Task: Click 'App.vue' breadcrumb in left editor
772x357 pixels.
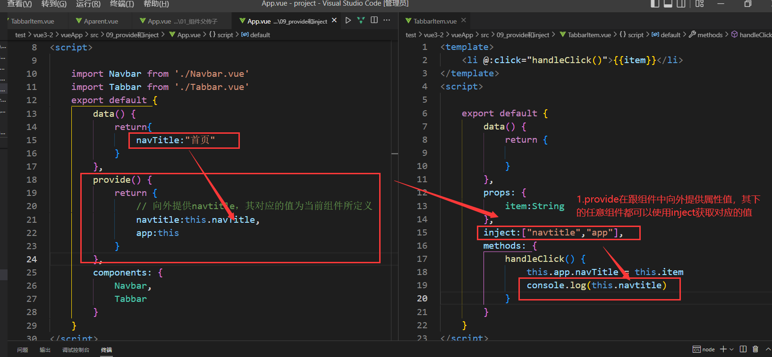Action: (185, 35)
